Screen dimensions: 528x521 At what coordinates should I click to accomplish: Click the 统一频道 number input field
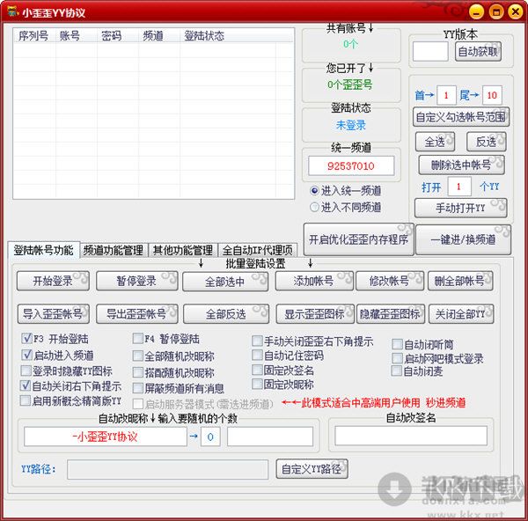(350, 165)
